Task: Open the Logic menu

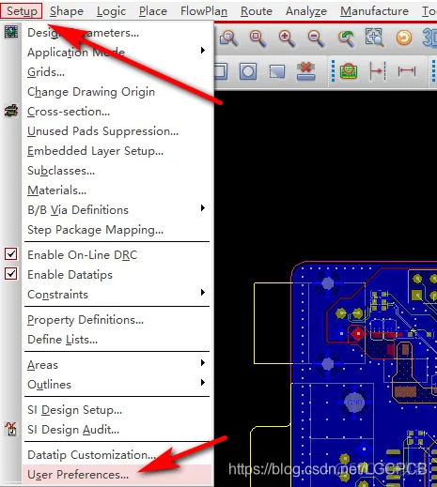Action: 111,11
